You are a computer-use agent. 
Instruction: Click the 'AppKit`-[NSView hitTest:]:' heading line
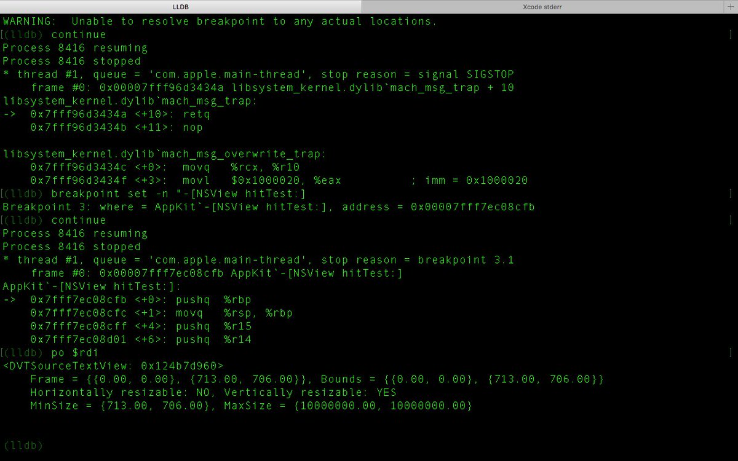point(92,286)
